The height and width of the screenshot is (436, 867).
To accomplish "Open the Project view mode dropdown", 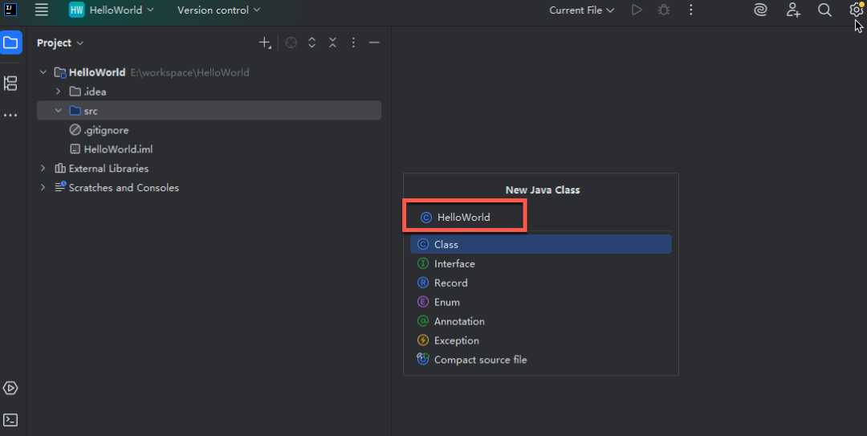I will click(x=60, y=43).
